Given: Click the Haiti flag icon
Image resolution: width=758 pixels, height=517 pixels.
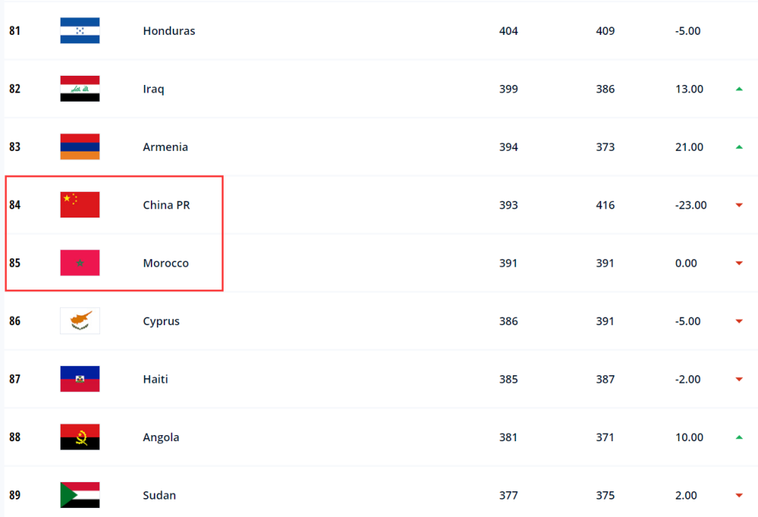Looking at the screenshot, I should (80, 379).
